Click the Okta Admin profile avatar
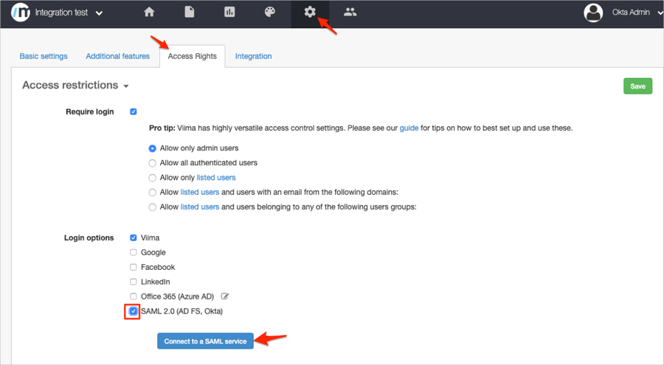 pos(593,13)
